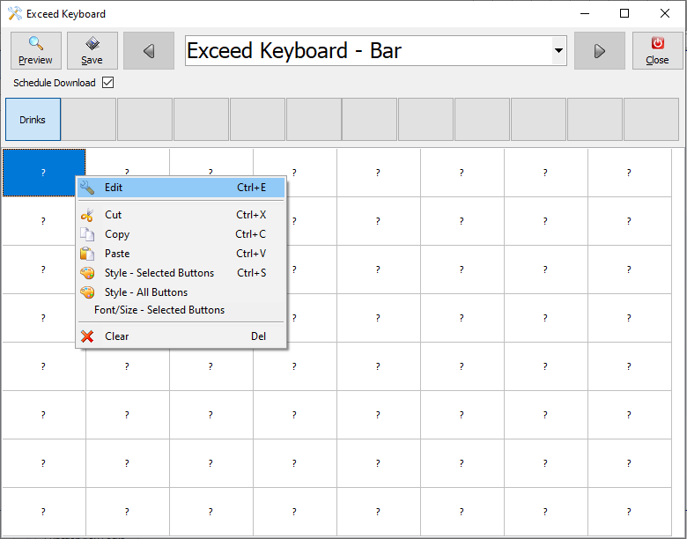
Task: Go to previous keyboard with left arrow
Action: click(148, 51)
